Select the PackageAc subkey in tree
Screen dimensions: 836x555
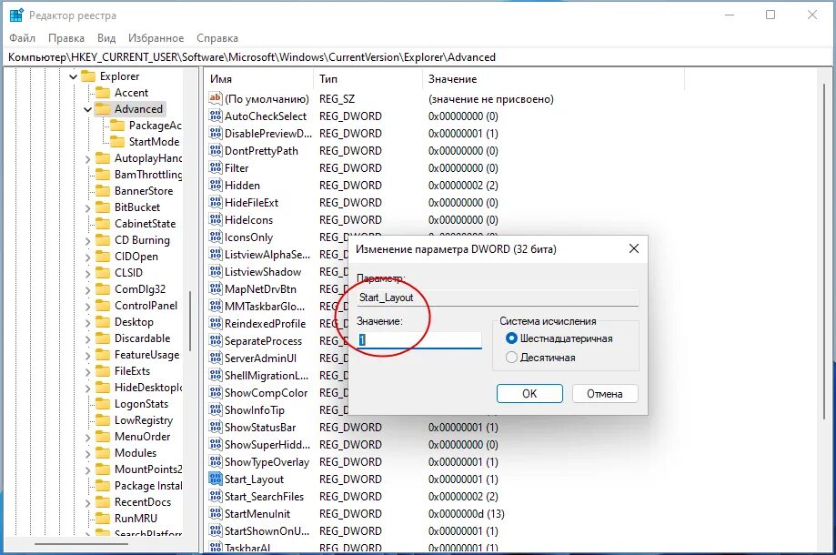(x=155, y=126)
